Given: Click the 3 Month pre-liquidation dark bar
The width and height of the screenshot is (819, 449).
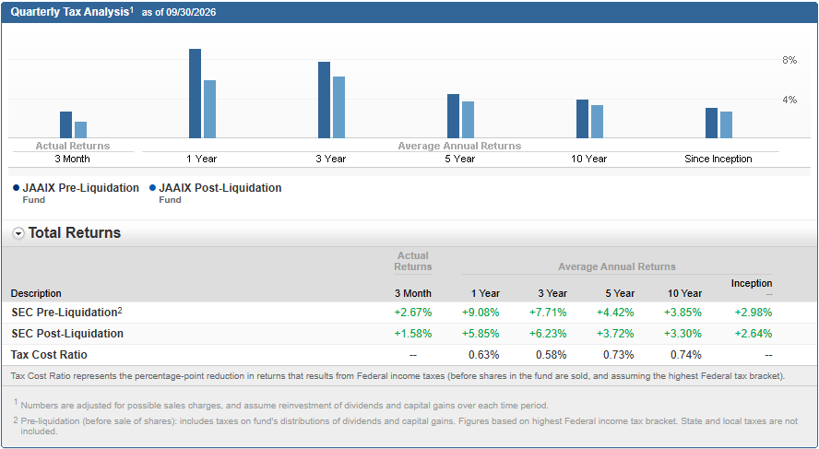Looking at the screenshot, I should 65,124.
